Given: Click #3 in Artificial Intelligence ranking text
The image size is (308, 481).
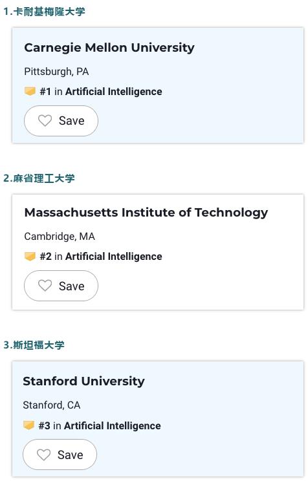Looking at the screenshot, I should click(100, 426).
